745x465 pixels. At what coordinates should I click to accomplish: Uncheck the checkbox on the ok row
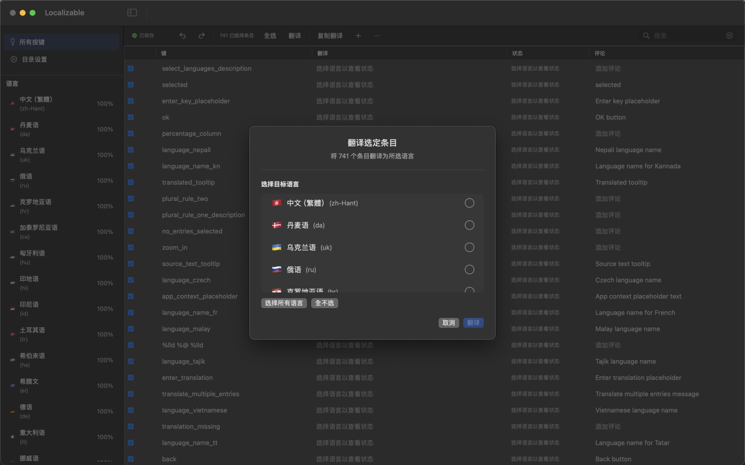click(x=130, y=117)
